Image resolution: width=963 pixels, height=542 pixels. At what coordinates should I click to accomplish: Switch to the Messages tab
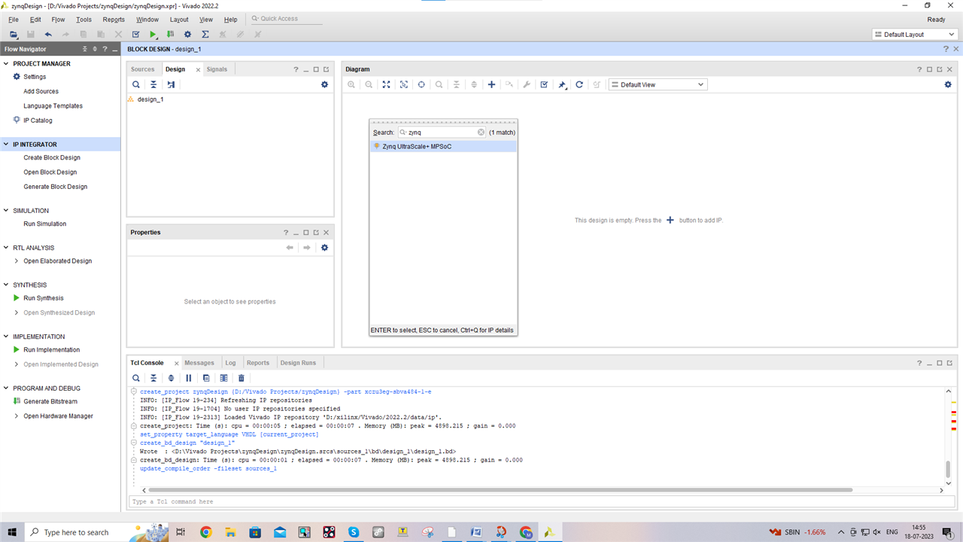coord(199,363)
